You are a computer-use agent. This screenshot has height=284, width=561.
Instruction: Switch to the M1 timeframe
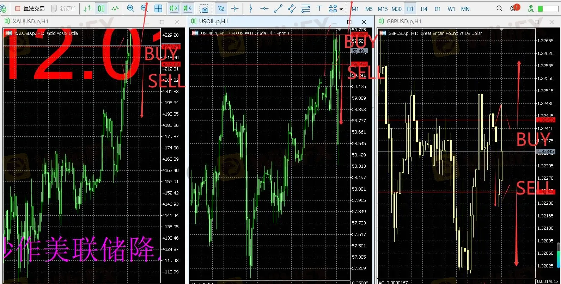click(355, 9)
